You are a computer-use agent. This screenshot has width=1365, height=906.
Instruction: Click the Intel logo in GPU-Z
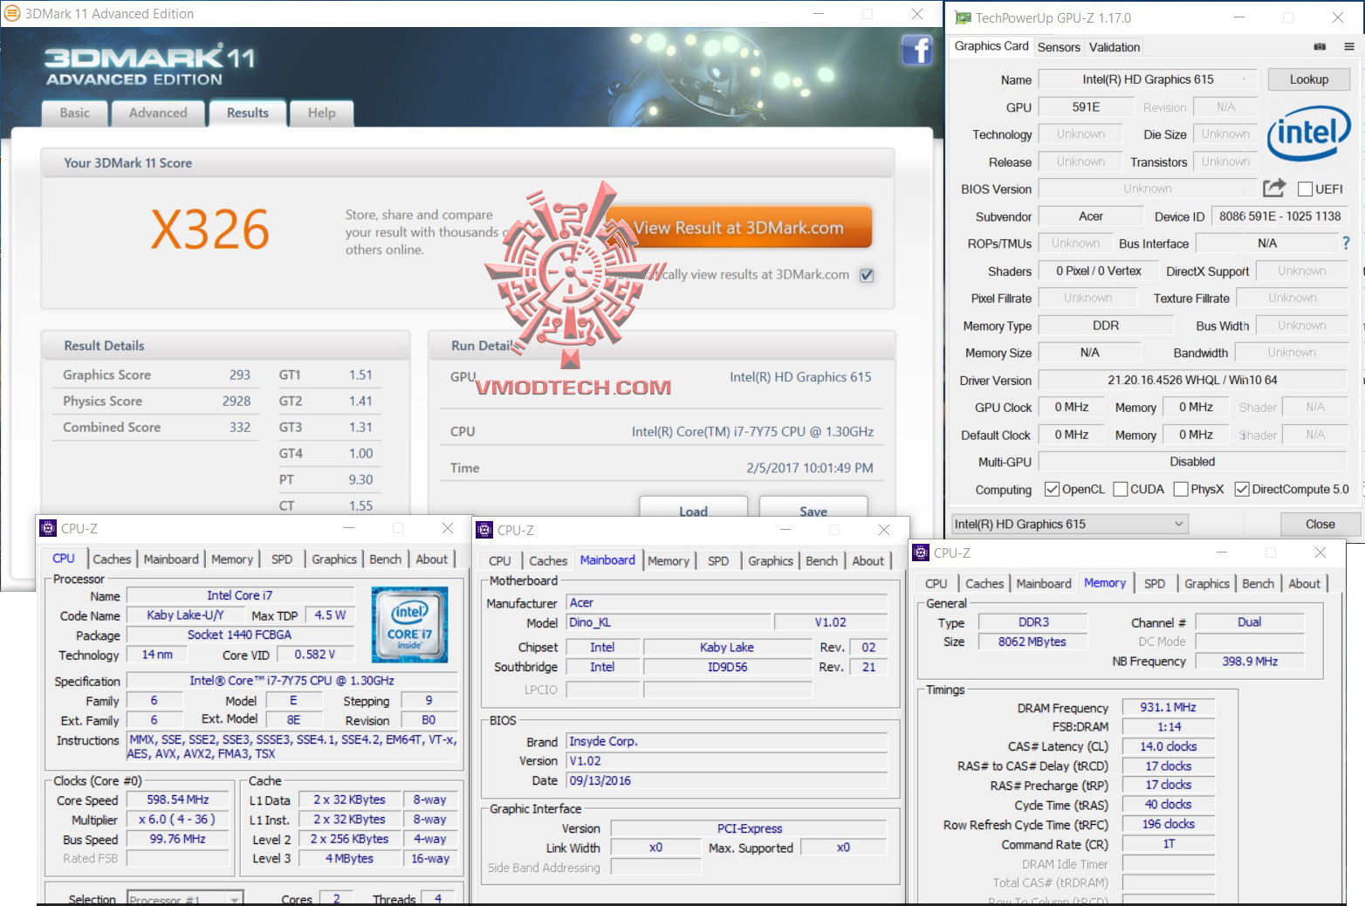(x=1308, y=134)
